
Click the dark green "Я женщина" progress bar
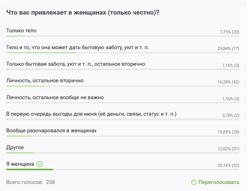click(30, 169)
